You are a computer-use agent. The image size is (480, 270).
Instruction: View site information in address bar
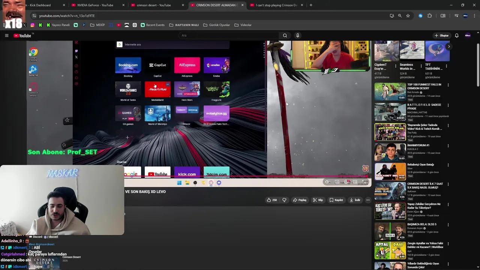point(34,16)
